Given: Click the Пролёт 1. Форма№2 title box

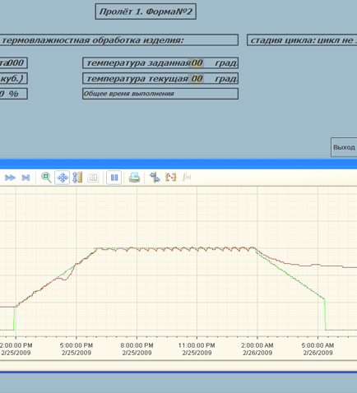Looking at the screenshot, I should 146,12.
